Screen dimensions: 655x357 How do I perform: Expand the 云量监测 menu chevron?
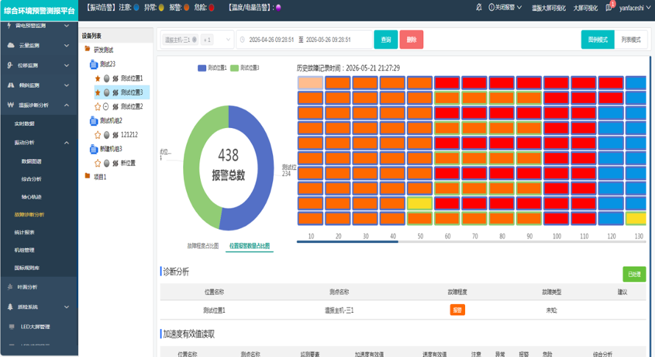coord(66,45)
